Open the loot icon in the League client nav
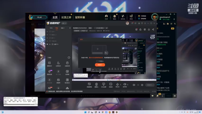Screen dimensions: 202x114 click(x=123, y=17)
